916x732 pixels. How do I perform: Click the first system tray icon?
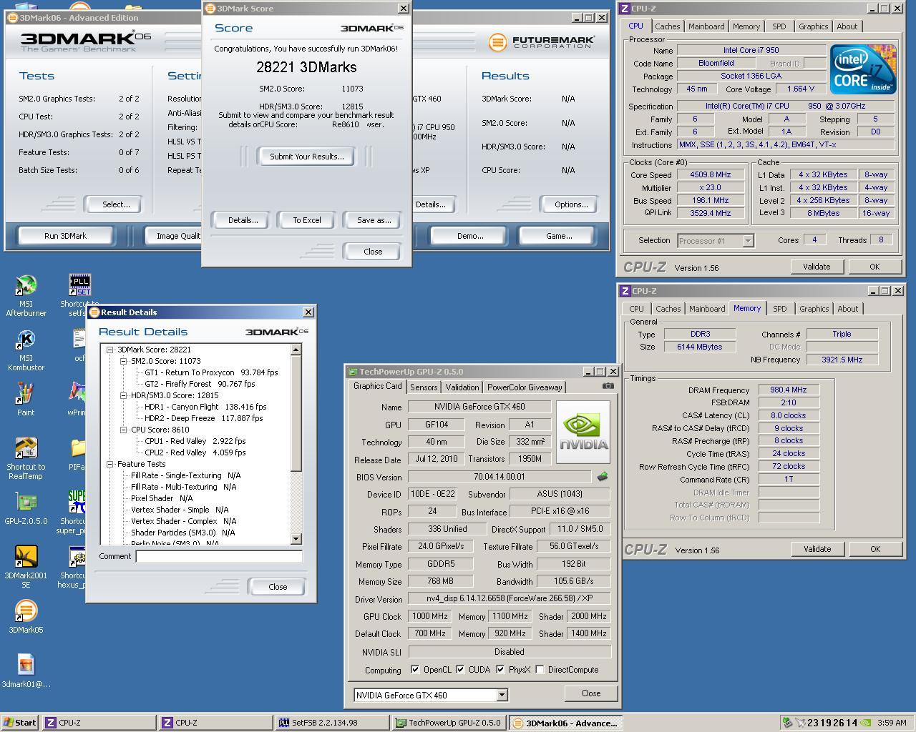788,723
